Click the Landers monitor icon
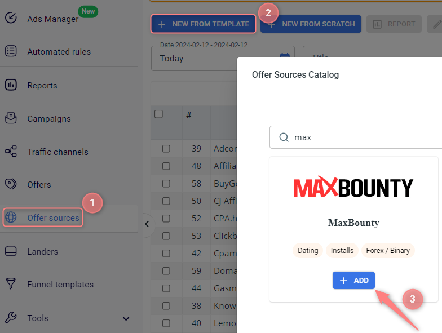This screenshot has height=333, width=442. coord(11,251)
